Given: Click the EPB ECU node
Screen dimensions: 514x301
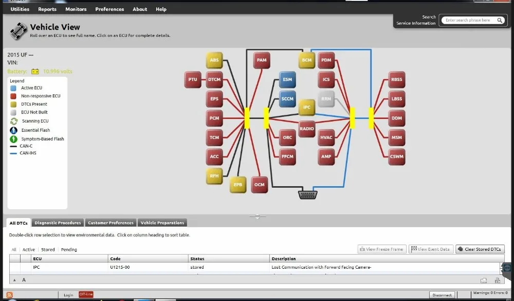Looking at the screenshot, I should pyautogui.click(x=238, y=185).
